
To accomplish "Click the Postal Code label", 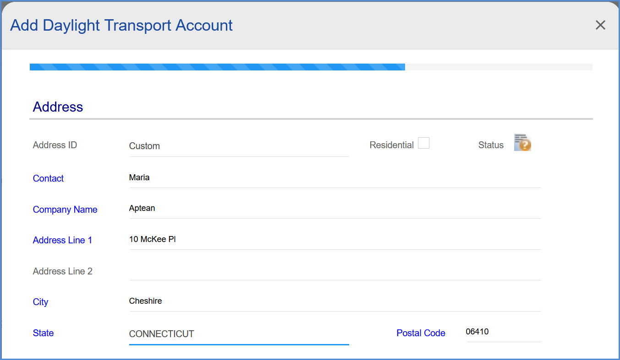I will point(421,333).
